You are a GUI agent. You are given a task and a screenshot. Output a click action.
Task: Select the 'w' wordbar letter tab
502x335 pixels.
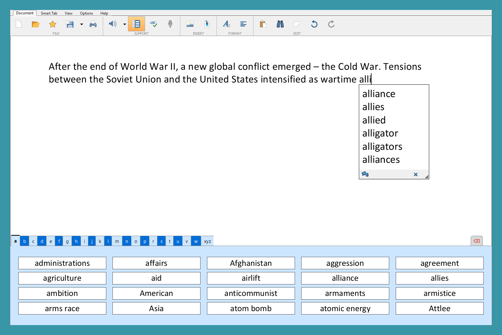click(x=196, y=241)
